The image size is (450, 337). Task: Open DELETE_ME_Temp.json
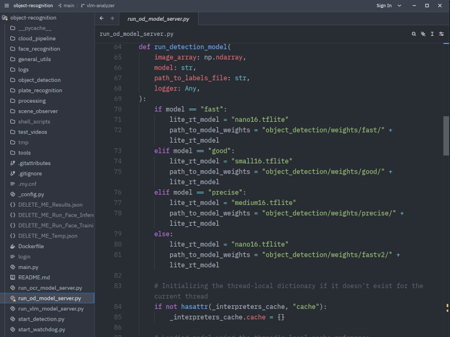[x=47, y=236]
